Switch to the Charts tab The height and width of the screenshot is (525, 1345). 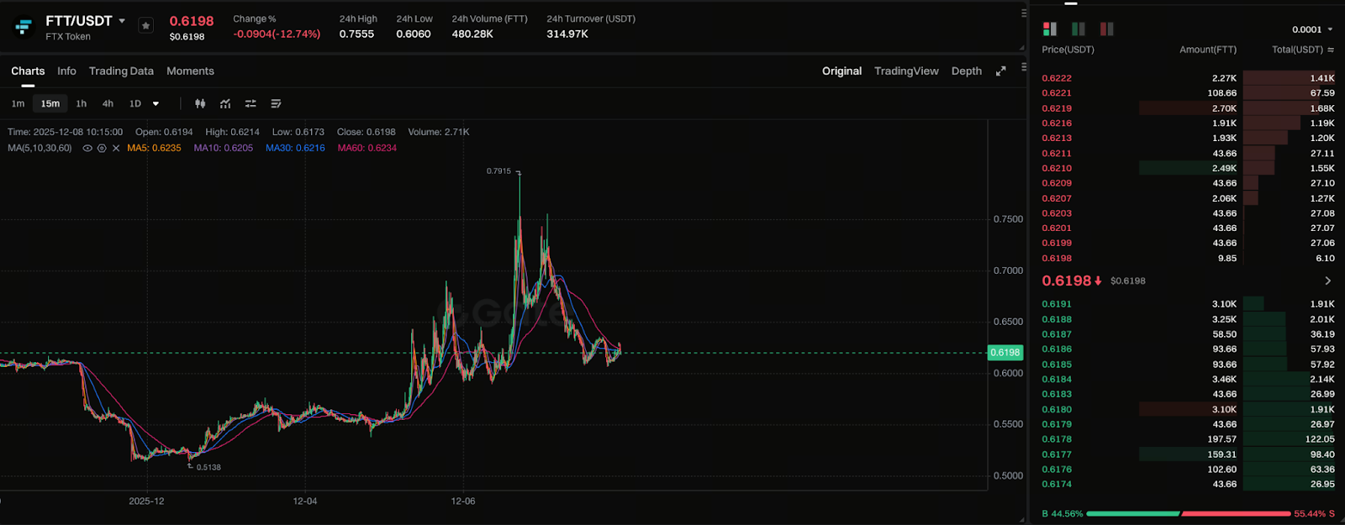[28, 71]
